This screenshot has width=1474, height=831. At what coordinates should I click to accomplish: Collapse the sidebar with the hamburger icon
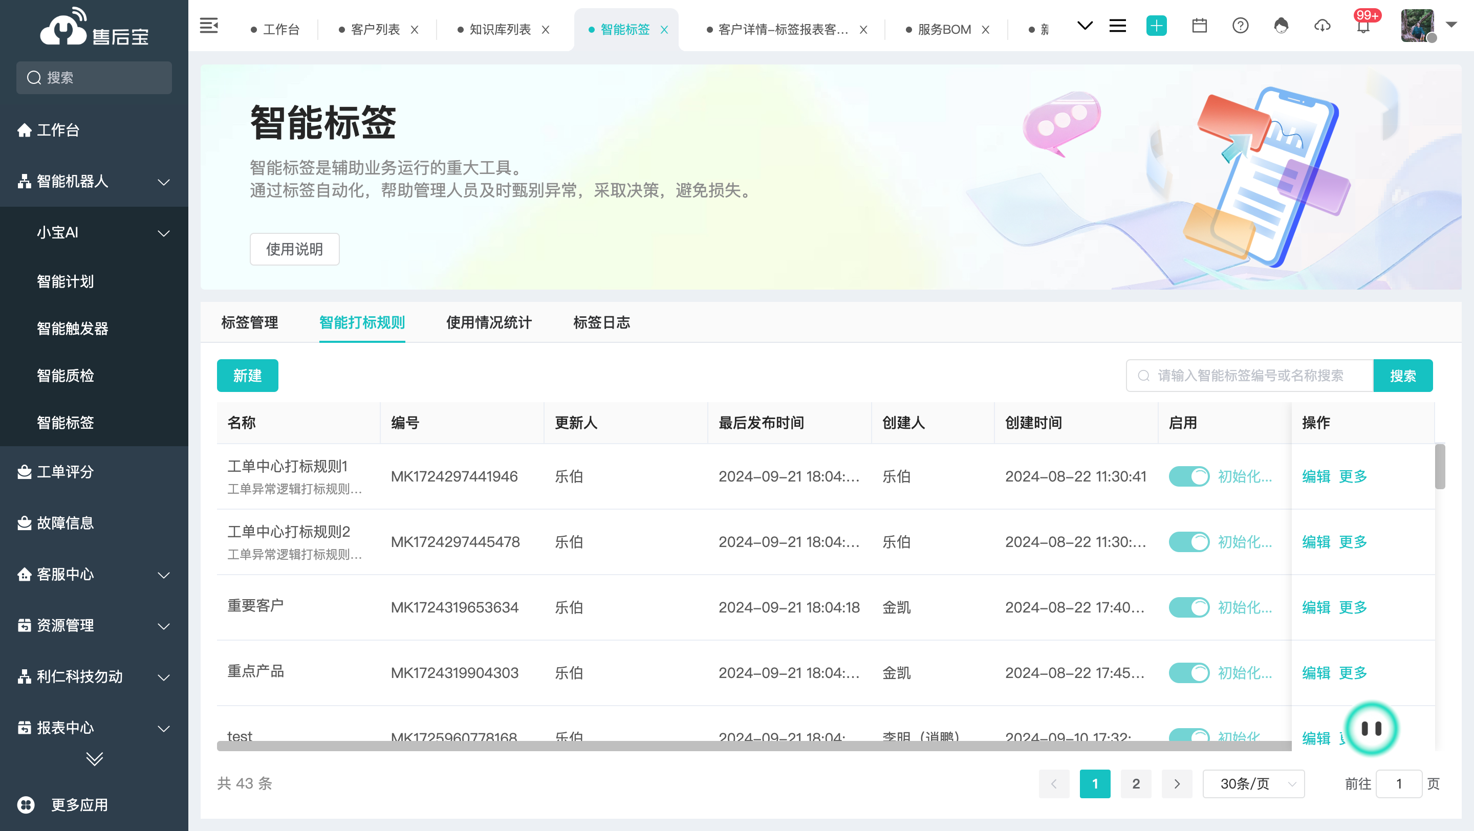pos(208,26)
